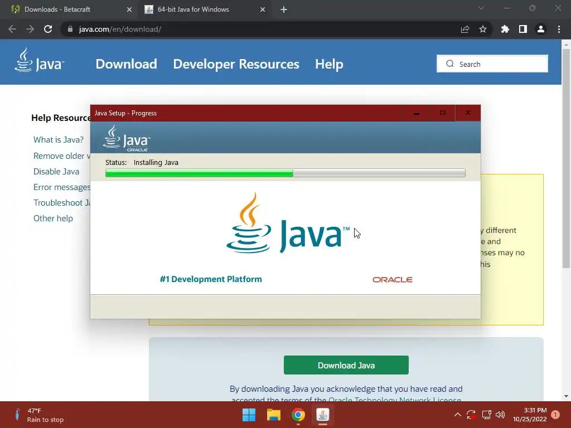Click the Java logo in the site header
571x428 pixels.
pyautogui.click(x=40, y=60)
